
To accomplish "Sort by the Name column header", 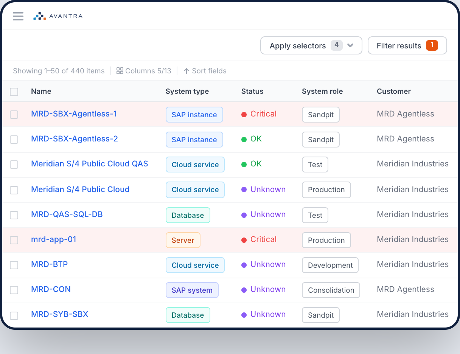I will point(41,91).
